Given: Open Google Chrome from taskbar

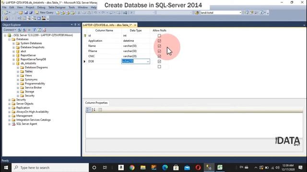Looking at the screenshot, I should (x=132, y=168).
